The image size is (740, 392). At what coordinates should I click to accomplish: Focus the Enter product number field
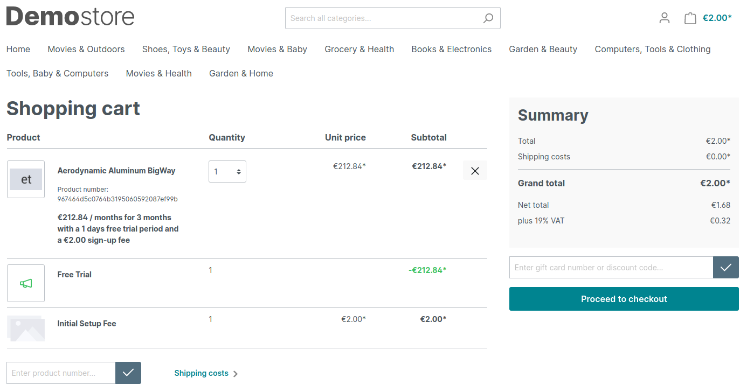[x=61, y=373]
